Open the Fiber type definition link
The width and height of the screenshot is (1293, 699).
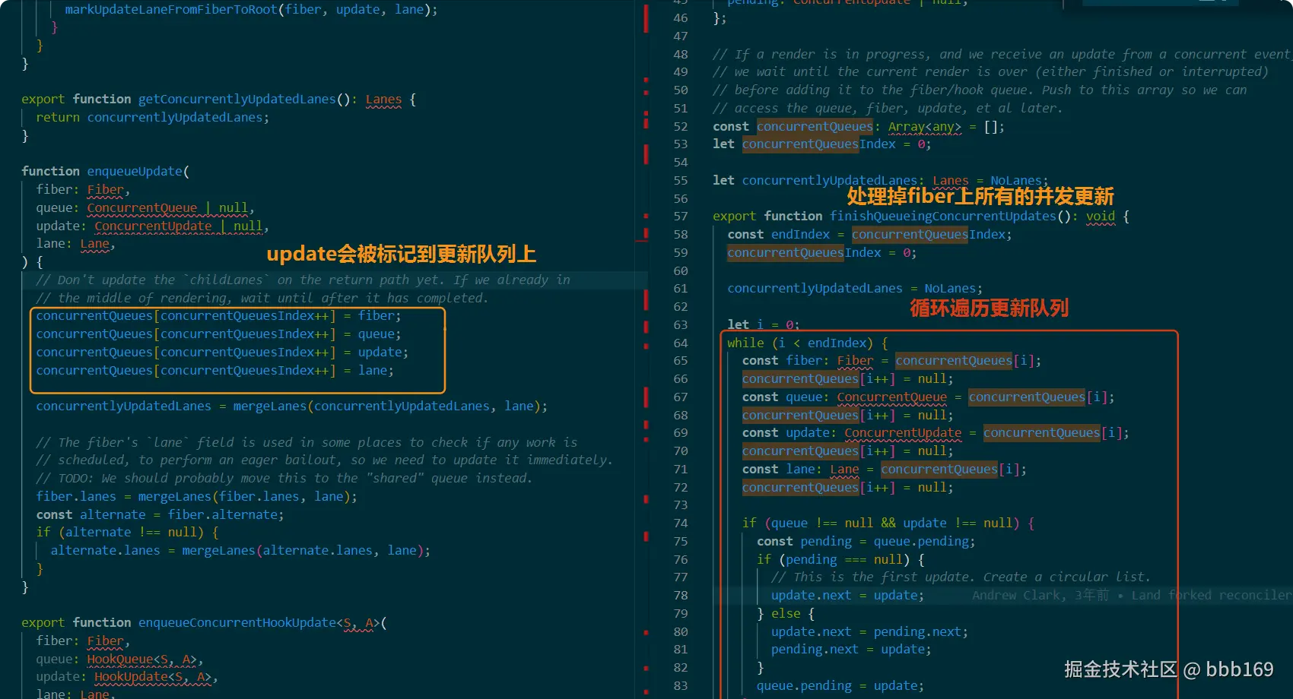coord(105,189)
